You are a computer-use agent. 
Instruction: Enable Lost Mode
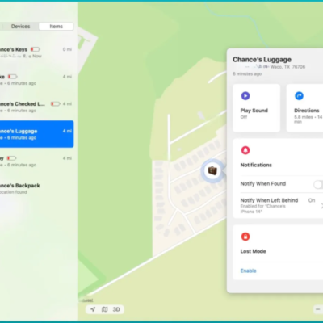pyautogui.click(x=248, y=271)
